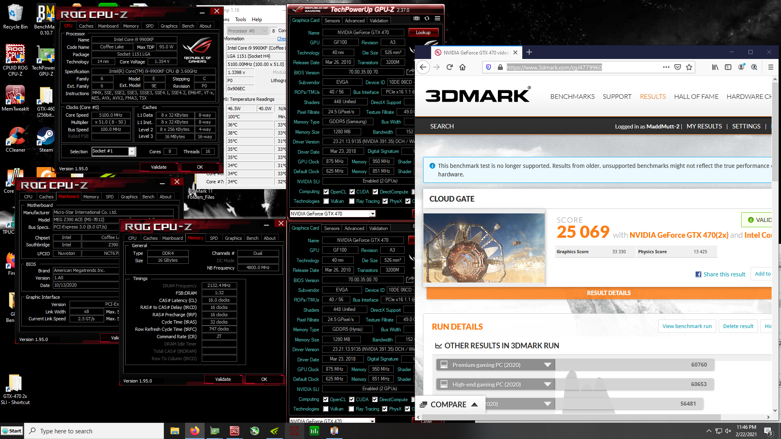Click Lookup button in GPU-Z
This screenshot has height=439, width=781.
coord(423,33)
